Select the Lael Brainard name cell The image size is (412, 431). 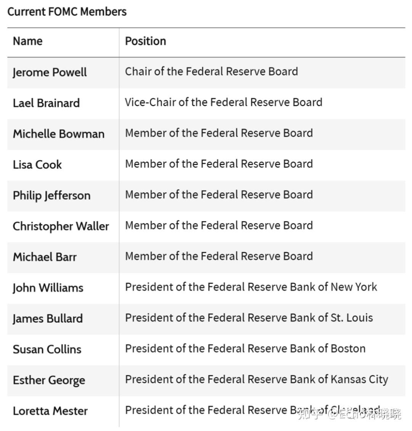tap(46, 103)
